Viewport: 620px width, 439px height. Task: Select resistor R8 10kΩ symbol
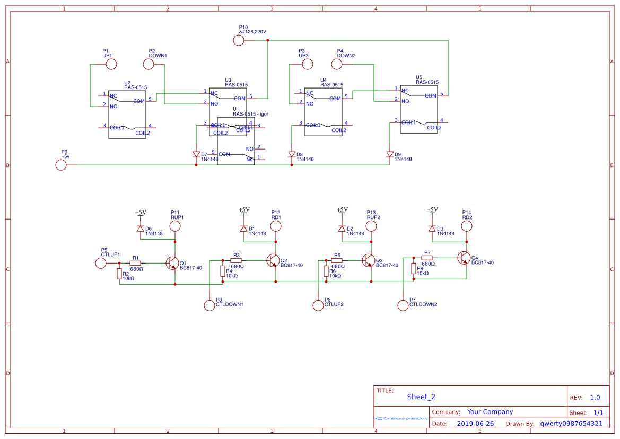click(x=414, y=269)
